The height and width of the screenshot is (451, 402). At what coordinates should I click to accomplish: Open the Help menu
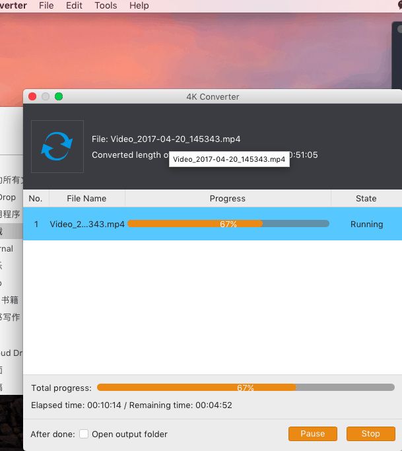(139, 5)
